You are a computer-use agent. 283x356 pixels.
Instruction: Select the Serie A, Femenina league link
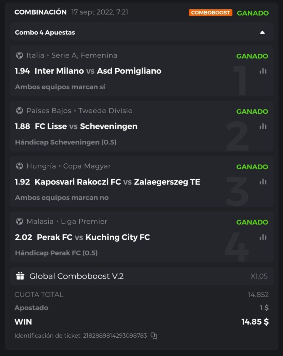tap(84, 55)
